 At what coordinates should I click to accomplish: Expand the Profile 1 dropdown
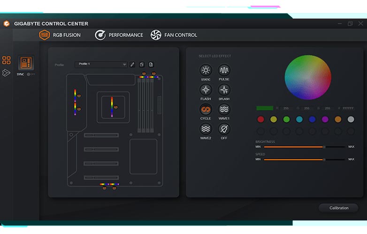pyautogui.click(x=101, y=65)
